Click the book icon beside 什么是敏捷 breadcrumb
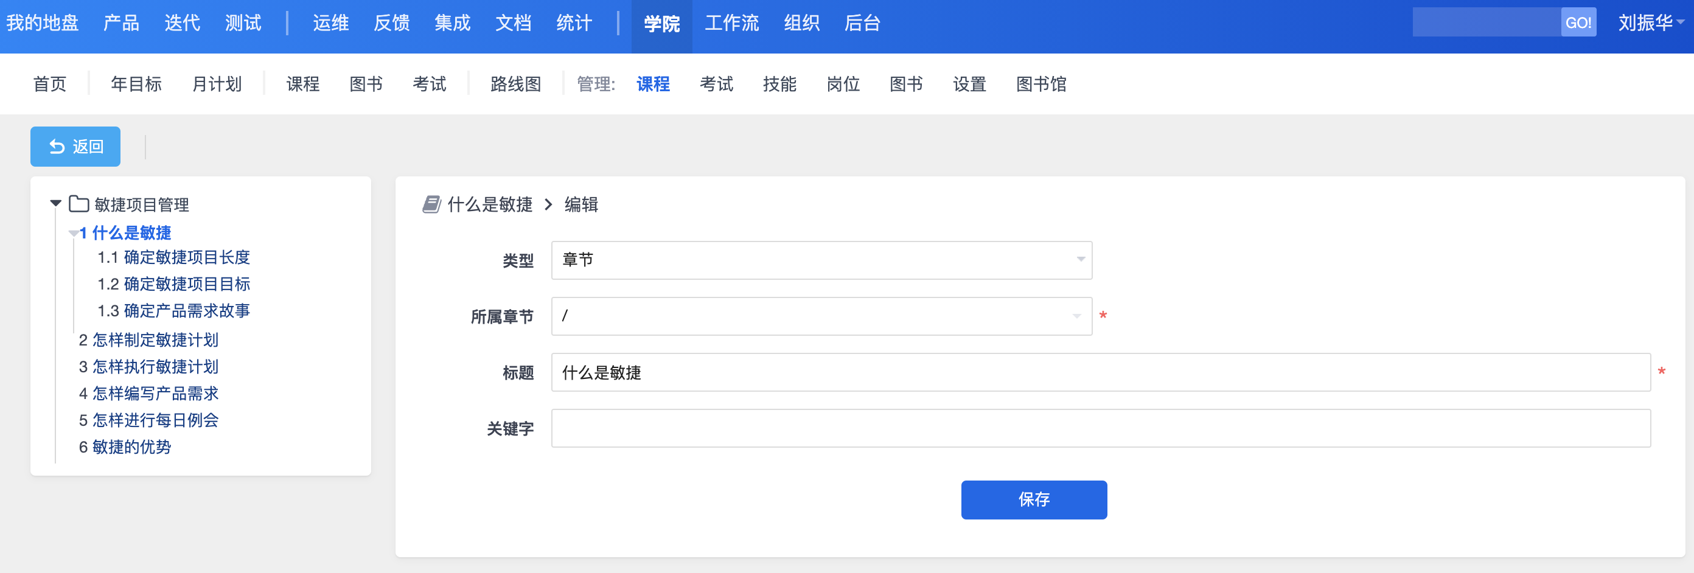 [431, 204]
